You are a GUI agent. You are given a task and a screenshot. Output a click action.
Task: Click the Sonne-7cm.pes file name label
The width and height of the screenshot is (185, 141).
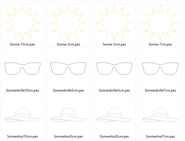point(160,44)
